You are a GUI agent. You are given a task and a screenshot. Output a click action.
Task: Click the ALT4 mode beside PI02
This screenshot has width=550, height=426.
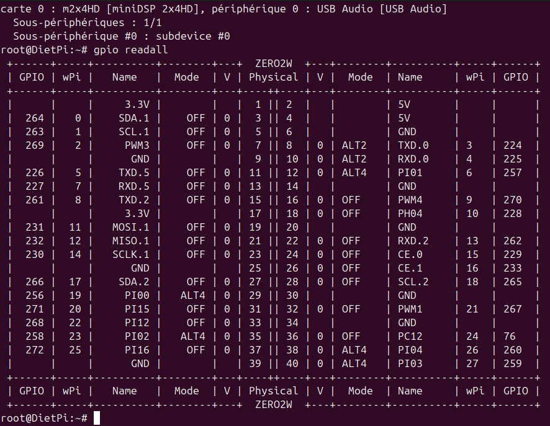(x=192, y=336)
